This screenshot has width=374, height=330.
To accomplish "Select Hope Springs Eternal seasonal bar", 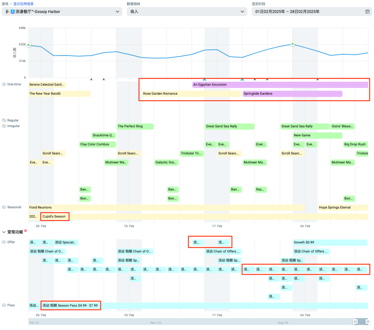I will 343,208.
